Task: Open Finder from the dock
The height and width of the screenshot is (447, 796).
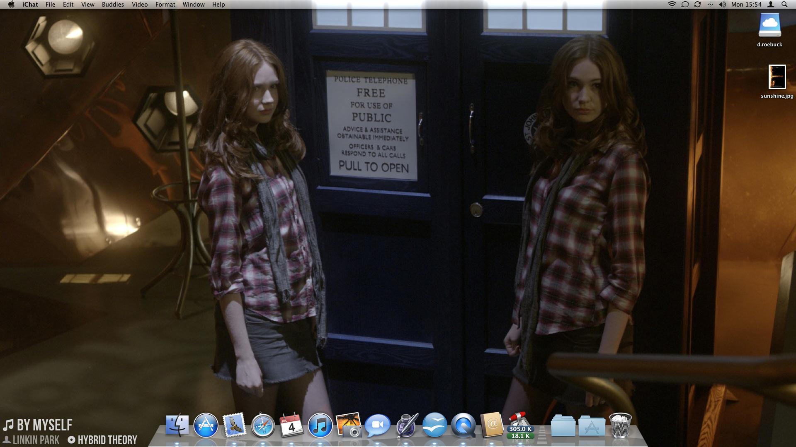Action: point(177,426)
